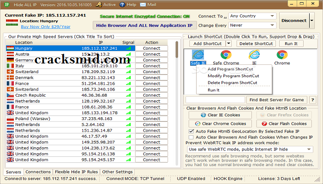Click the Italy flag icon in server list
The image size is (323, 184).
click(x=10, y=66)
